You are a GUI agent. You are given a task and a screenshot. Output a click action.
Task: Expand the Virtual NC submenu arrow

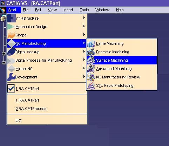pyautogui.click(x=84, y=68)
